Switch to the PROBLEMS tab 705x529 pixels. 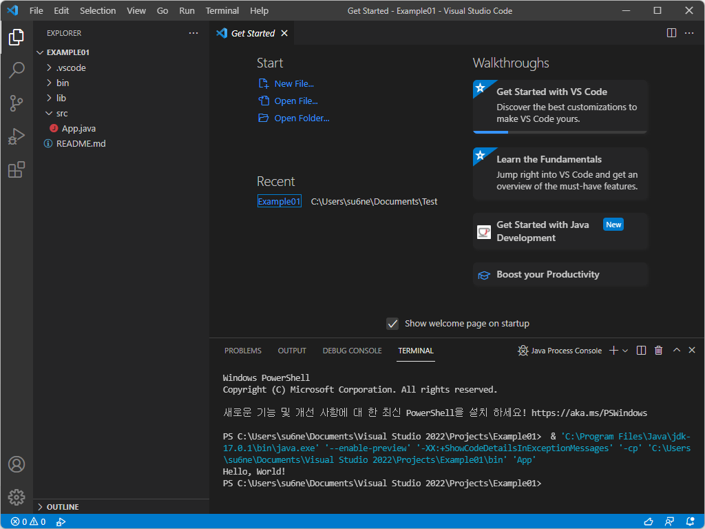[x=243, y=351]
